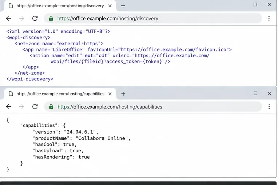The height and width of the screenshot is (185, 278).
Task: Click the page icon on the discovery tab
Action: coord(11,6)
